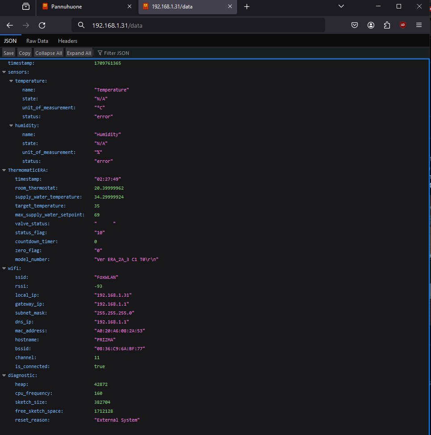431x435 pixels.
Task: Collapse the wifi node
Action: pyautogui.click(x=4, y=269)
